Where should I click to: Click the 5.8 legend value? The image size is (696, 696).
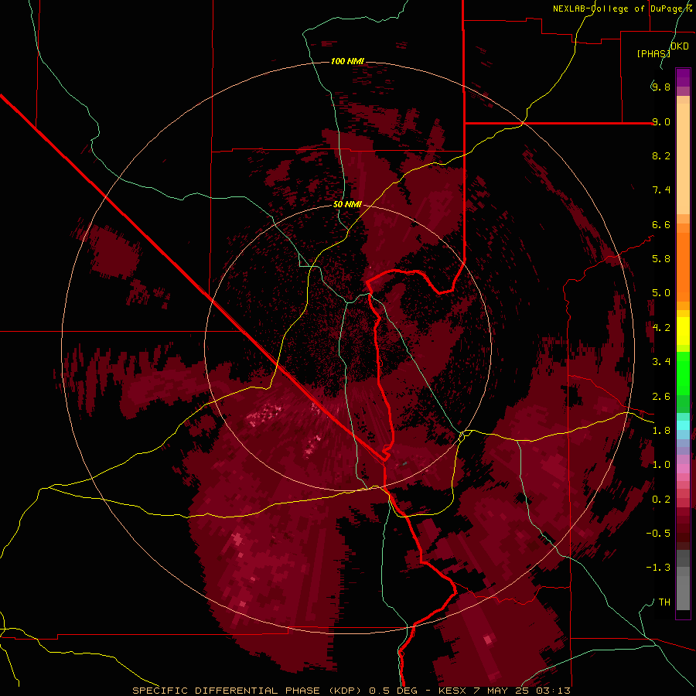[661, 259]
